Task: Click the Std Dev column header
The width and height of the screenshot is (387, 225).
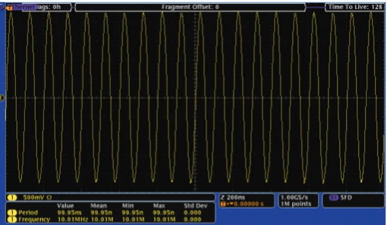Action: (x=196, y=206)
